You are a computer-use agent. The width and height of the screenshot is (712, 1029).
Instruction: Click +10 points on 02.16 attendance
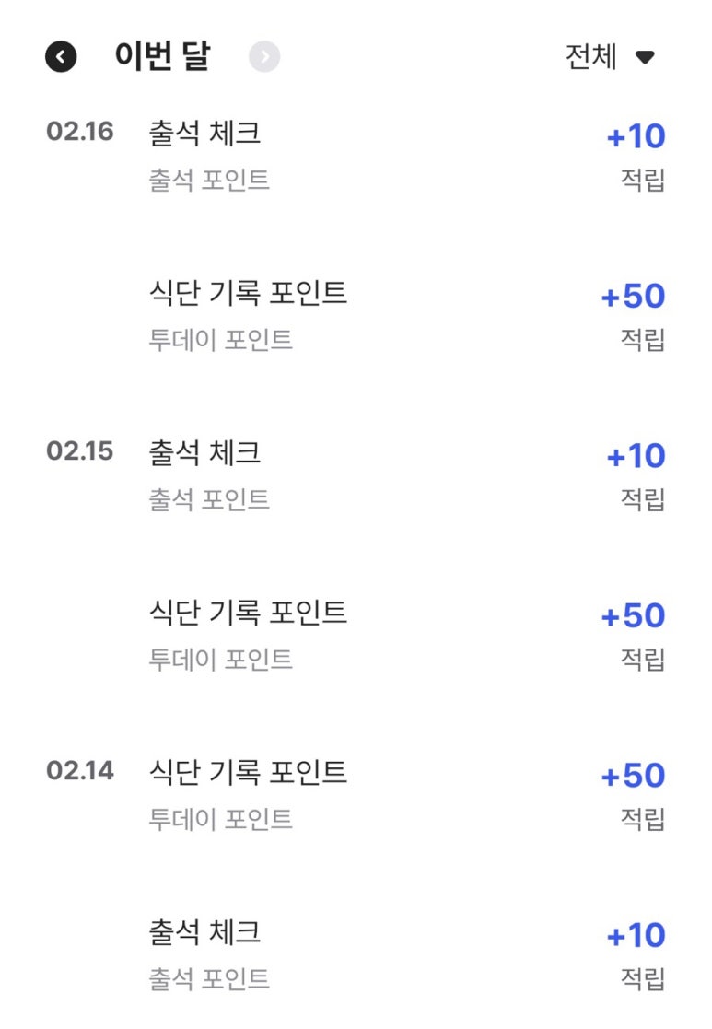[x=636, y=136]
